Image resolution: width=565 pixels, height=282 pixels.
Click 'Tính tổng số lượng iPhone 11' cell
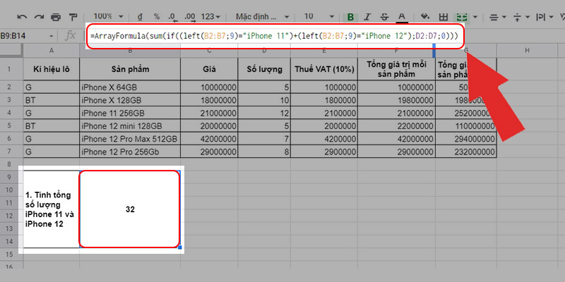click(51, 209)
